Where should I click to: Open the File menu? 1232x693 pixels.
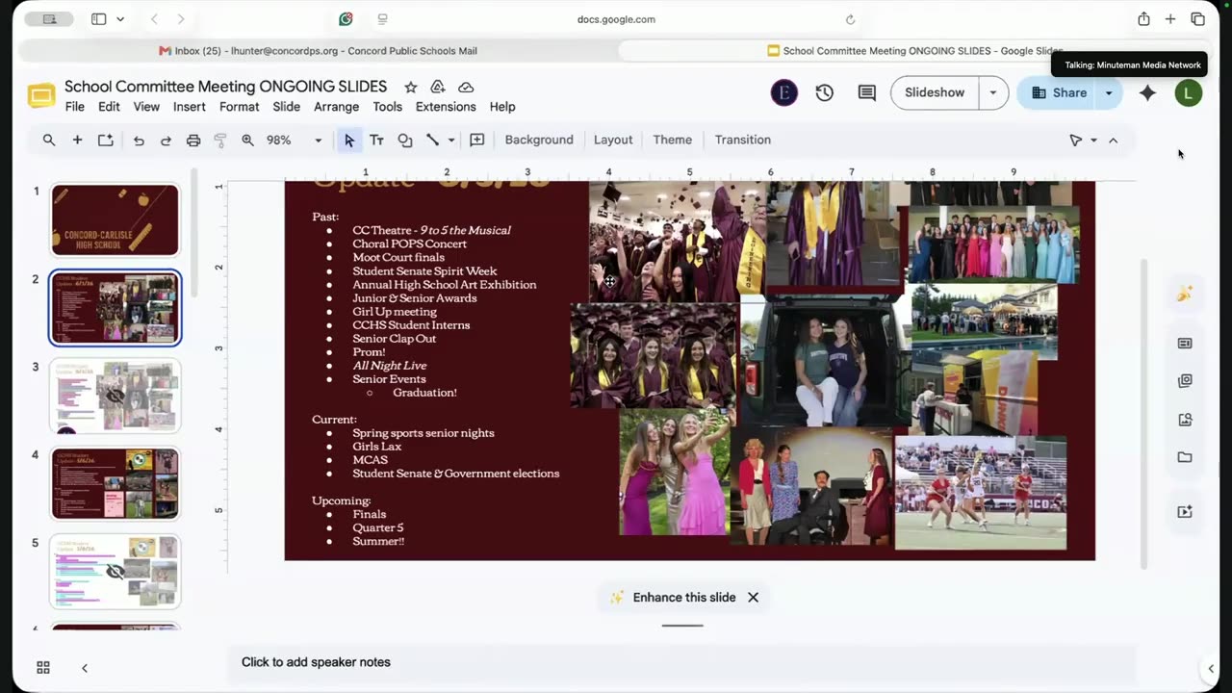pos(74,107)
